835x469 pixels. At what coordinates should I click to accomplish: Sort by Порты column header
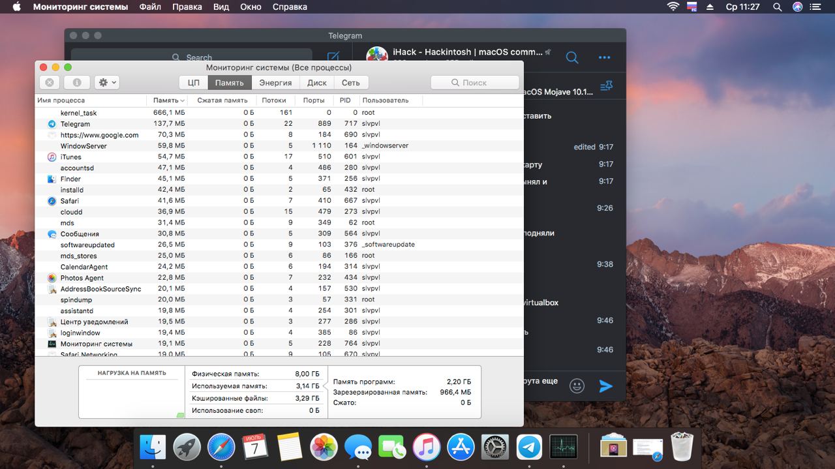coord(314,100)
